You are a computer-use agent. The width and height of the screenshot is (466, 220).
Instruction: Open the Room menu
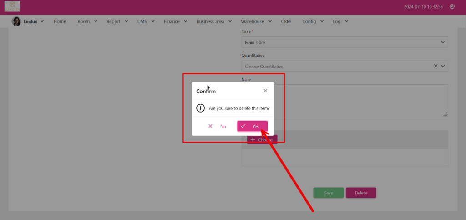point(87,21)
